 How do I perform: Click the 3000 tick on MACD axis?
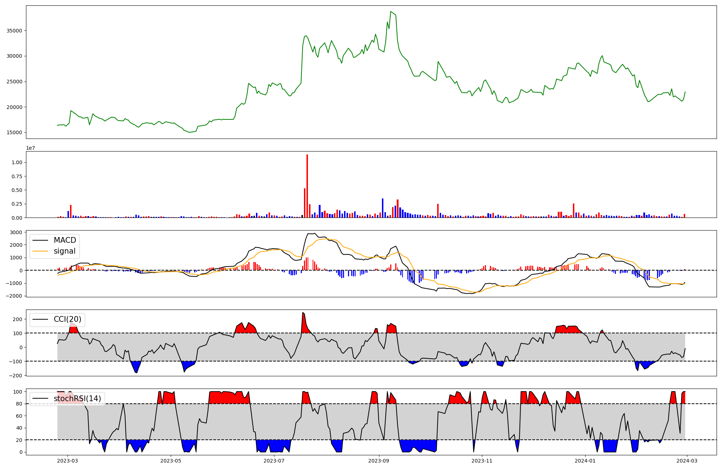[x=16, y=232]
